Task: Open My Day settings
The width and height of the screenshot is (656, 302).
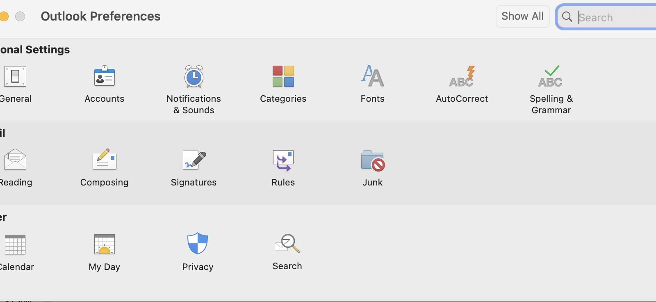Action: [x=104, y=245]
